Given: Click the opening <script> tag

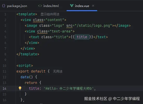Looking at the screenshot, I should coord(25,66).
